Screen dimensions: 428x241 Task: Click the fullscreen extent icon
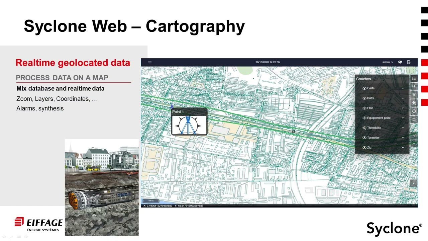tap(414, 119)
